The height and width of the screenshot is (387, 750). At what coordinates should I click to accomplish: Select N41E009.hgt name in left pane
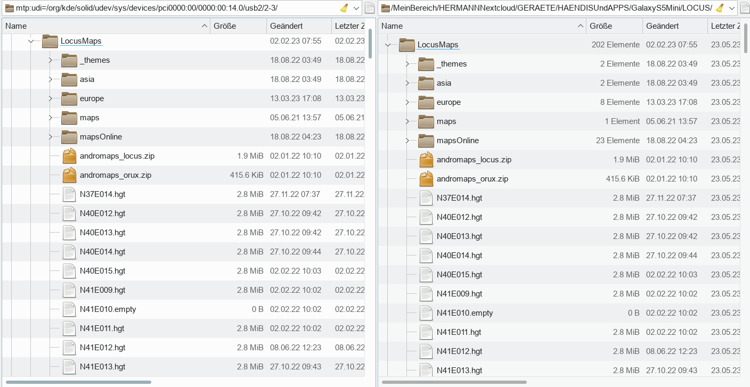pos(103,290)
